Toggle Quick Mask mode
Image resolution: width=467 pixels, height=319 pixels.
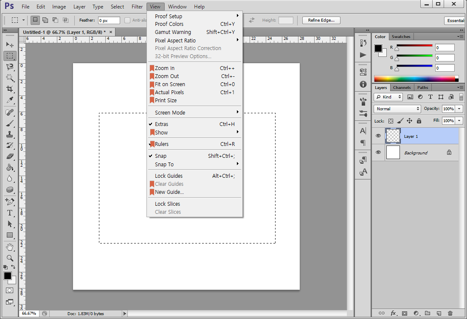pos(9,291)
